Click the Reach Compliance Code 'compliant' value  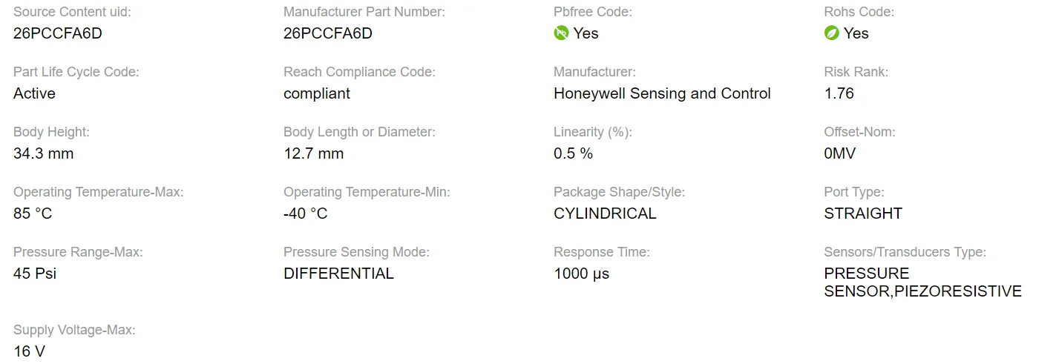pos(317,93)
